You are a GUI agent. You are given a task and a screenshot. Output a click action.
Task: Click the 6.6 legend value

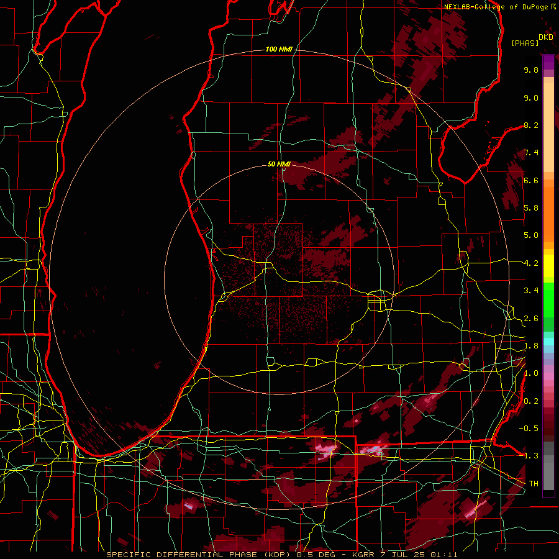531,180
